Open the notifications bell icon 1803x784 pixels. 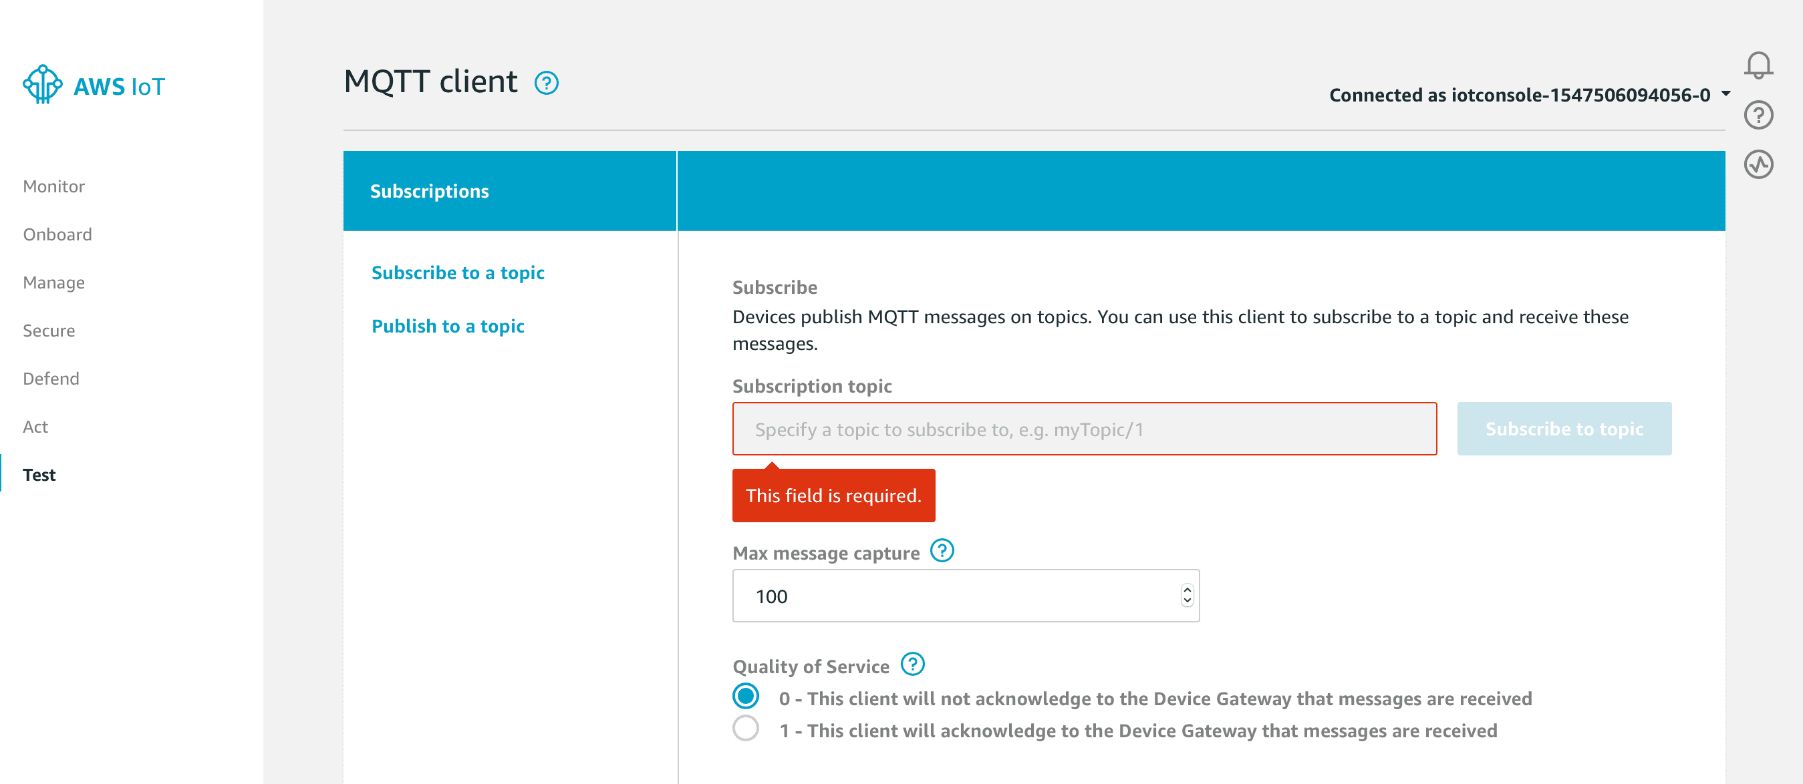click(x=1758, y=65)
